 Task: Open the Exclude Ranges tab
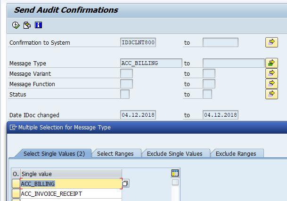tap(236, 153)
